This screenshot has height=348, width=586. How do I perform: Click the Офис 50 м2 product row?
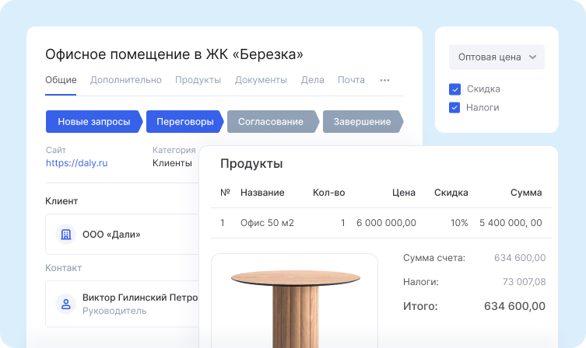(x=267, y=223)
